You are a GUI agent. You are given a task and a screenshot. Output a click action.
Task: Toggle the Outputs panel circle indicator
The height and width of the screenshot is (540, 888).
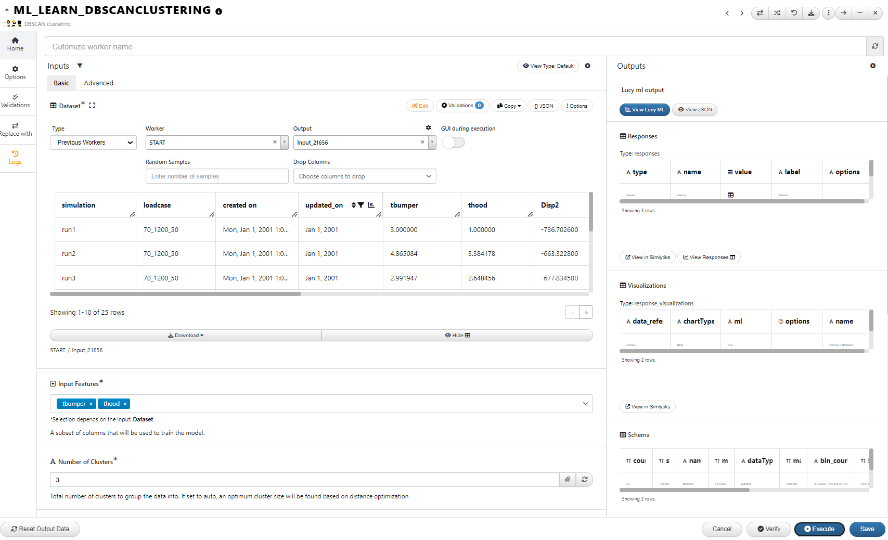pyautogui.click(x=872, y=66)
